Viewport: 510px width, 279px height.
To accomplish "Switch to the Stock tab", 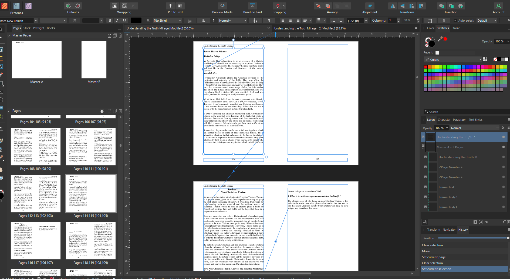I will pos(27,28).
